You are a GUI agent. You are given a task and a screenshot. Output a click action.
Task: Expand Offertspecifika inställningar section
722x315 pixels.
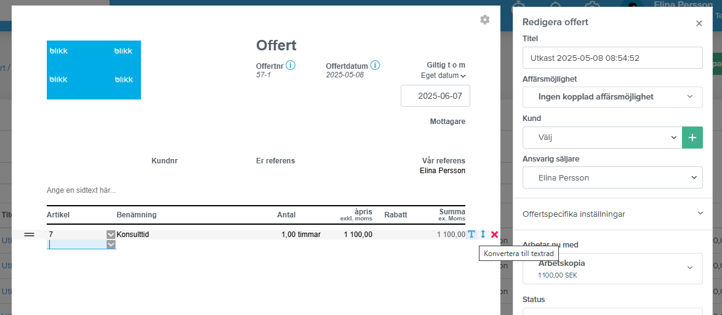[612, 214]
